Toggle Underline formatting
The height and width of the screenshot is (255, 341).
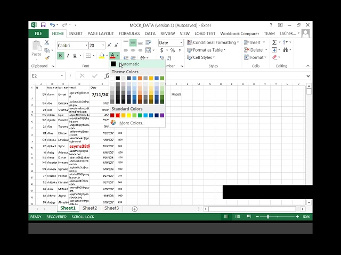(x=75, y=56)
